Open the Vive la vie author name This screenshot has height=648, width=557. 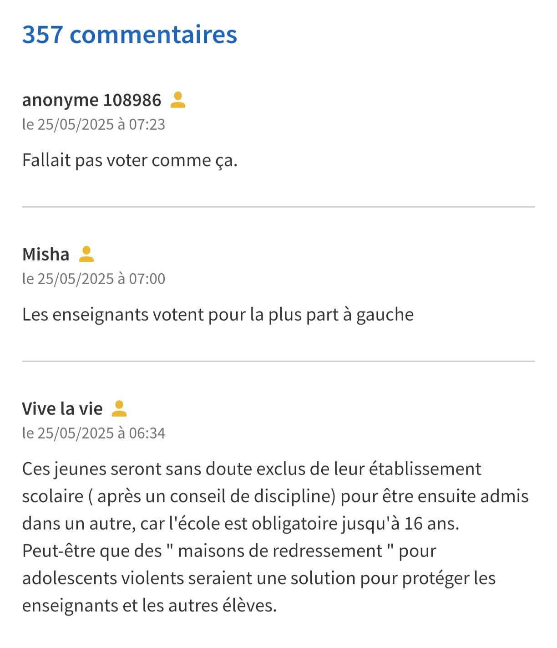coord(62,408)
